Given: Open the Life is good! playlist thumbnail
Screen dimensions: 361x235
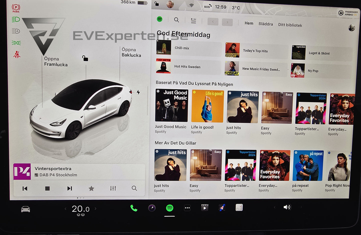Looking at the screenshot, I should coord(207,106).
